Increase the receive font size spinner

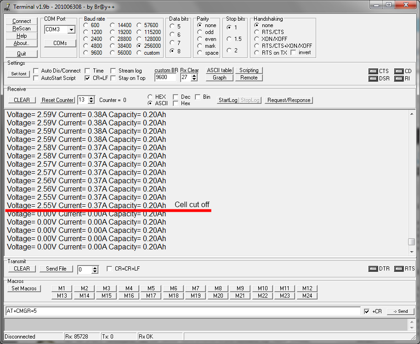91,98
